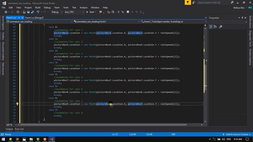The height and width of the screenshot is (142, 253).
Task: Click the Alphabetical sort icon in Properties
Action: (x=215, y=27)
